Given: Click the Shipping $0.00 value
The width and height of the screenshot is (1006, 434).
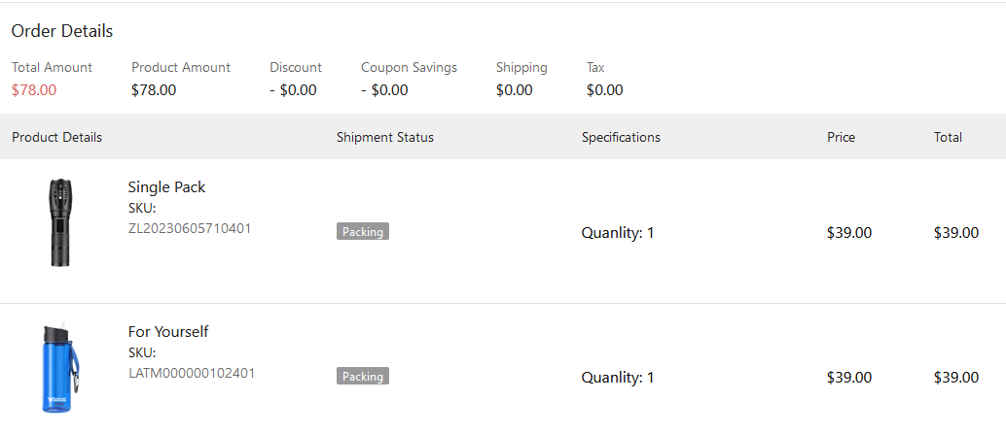Looking at the screenshot, I should (514, 90).
